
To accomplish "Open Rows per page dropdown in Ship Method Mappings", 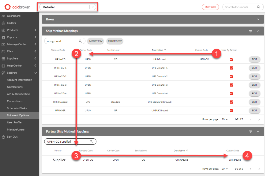I will coord(225,120).
